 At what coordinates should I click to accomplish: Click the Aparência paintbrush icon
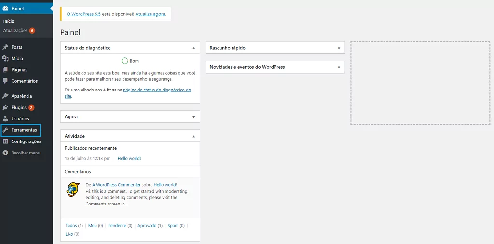(5, 96)
